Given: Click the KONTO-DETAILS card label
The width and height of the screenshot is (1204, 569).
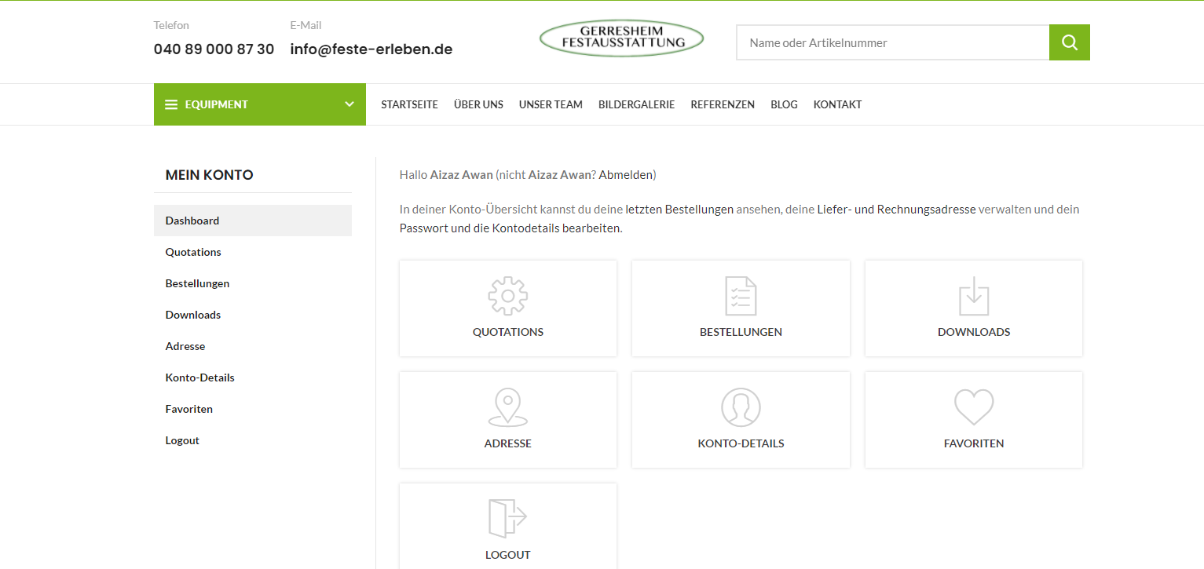Looking at the screenshot, I should (x=741, y=443).
